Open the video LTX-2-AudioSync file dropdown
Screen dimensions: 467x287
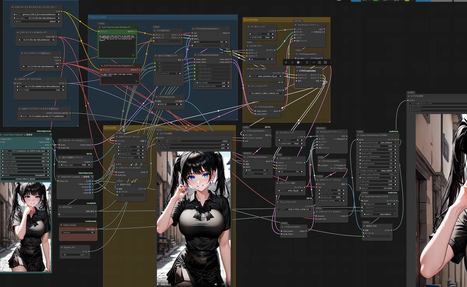[25, 151]
